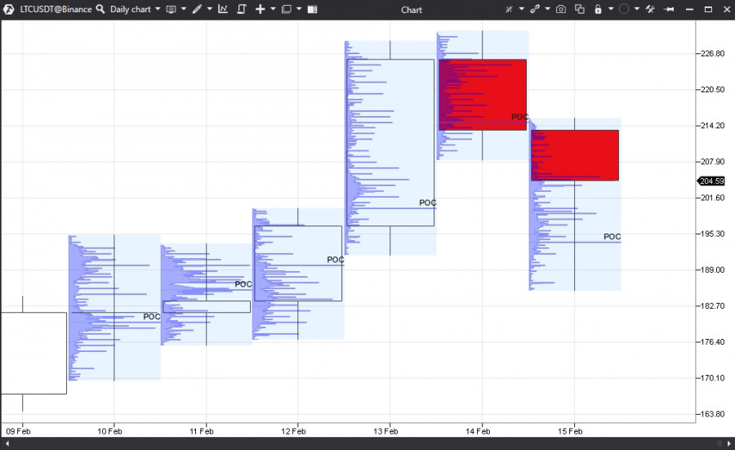Click the overlapping windows layout icon
The image size is (735, 450).
pyautogui.click(x=287, y=9)
